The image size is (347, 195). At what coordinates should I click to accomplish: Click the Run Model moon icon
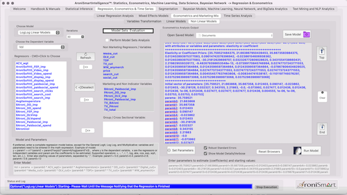pos(297,151)
